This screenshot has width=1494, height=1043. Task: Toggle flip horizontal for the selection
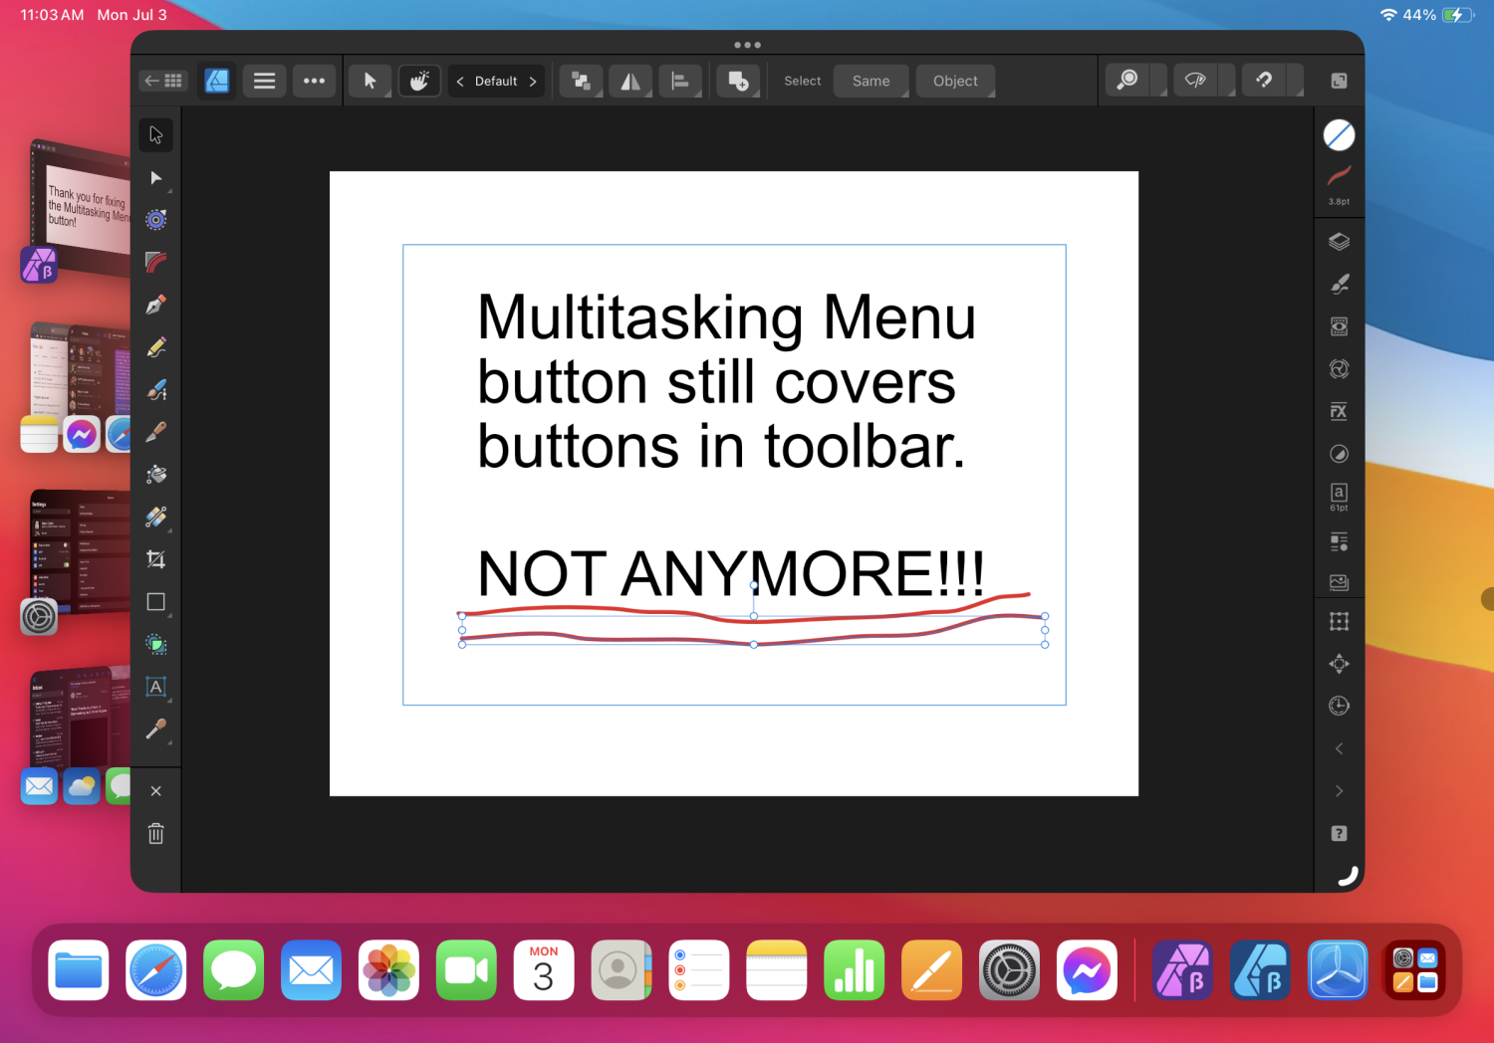point(630,81)
